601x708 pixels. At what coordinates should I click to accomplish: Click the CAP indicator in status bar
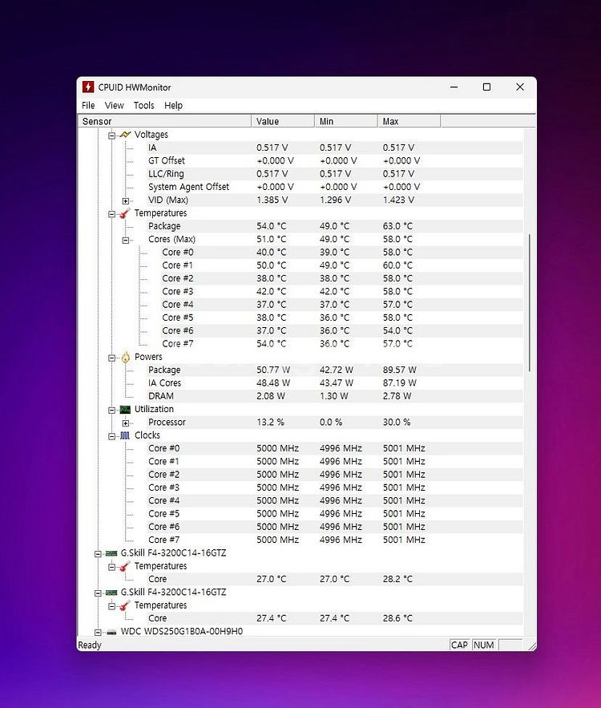pos(459,645)
